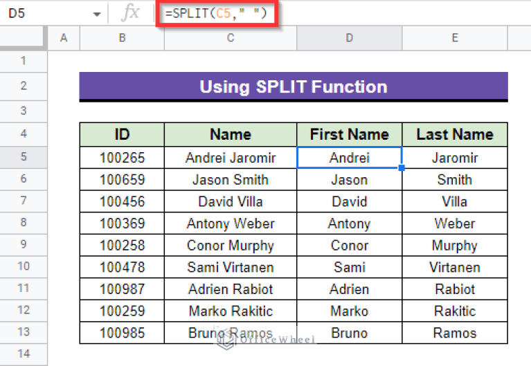Open the Name Box dropdown arrow

coord(97,13)
